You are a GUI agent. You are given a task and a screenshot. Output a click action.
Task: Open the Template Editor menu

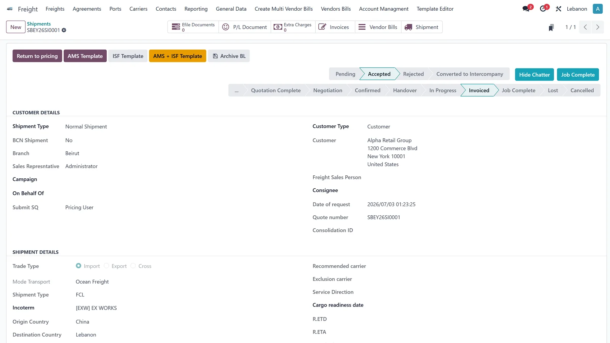[x=435, y=9]
